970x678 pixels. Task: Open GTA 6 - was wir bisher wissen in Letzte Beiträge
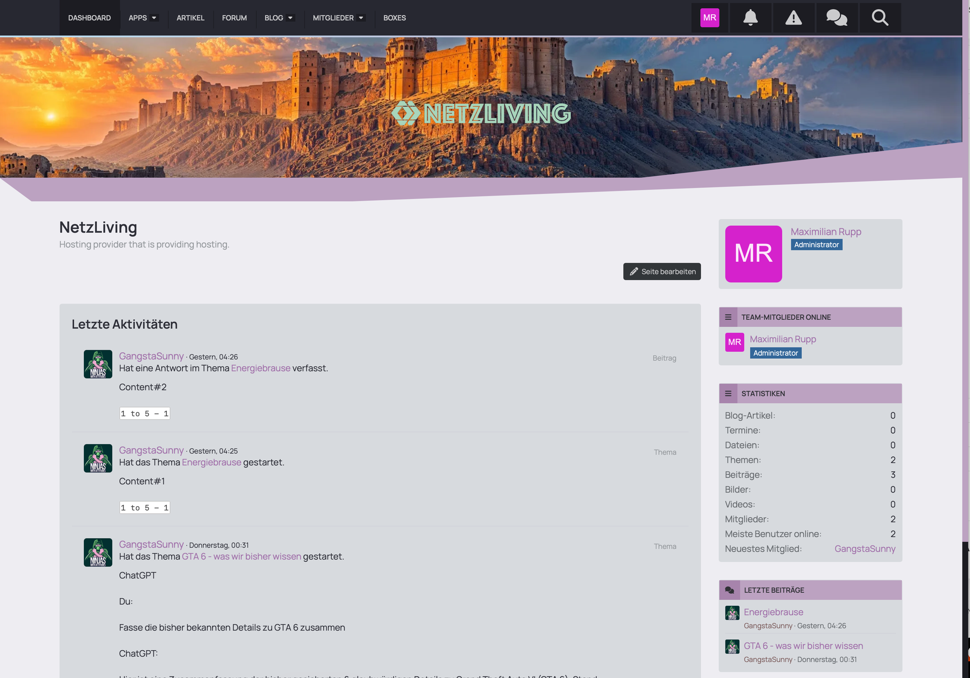tap(803, 646)
